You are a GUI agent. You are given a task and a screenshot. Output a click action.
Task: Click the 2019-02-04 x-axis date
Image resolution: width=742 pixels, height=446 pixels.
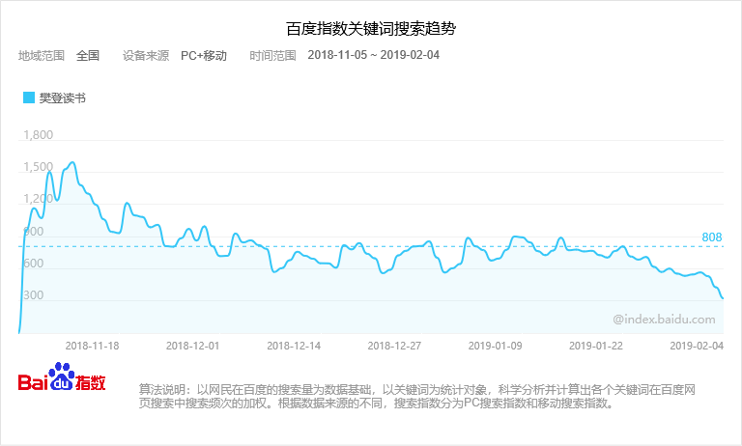(x=697, y=346)
